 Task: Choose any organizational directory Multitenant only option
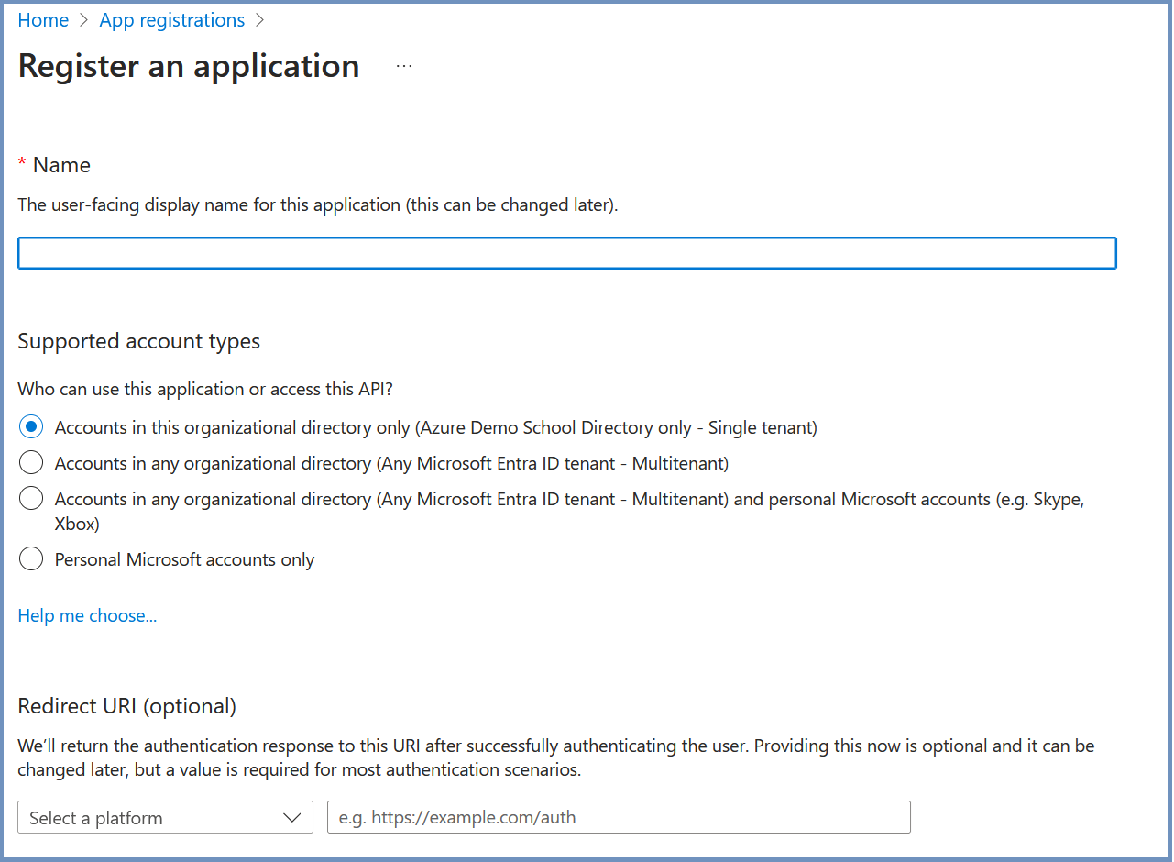click(x=31, y=463)
